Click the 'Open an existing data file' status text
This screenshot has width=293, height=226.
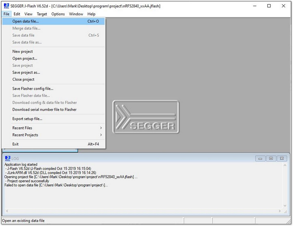pos(23,221)
